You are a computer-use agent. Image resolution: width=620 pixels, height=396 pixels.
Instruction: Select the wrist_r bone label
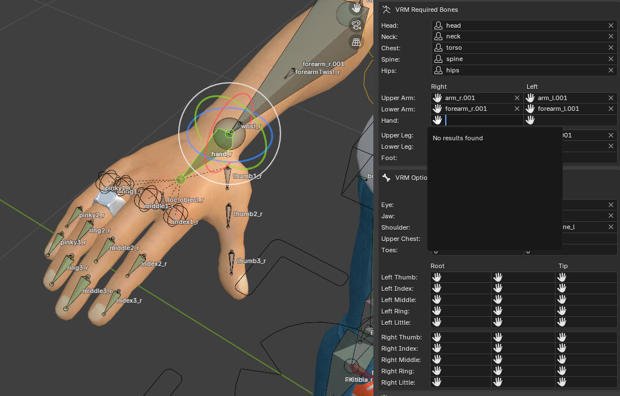pyautogui.click(x=251, y=126)
